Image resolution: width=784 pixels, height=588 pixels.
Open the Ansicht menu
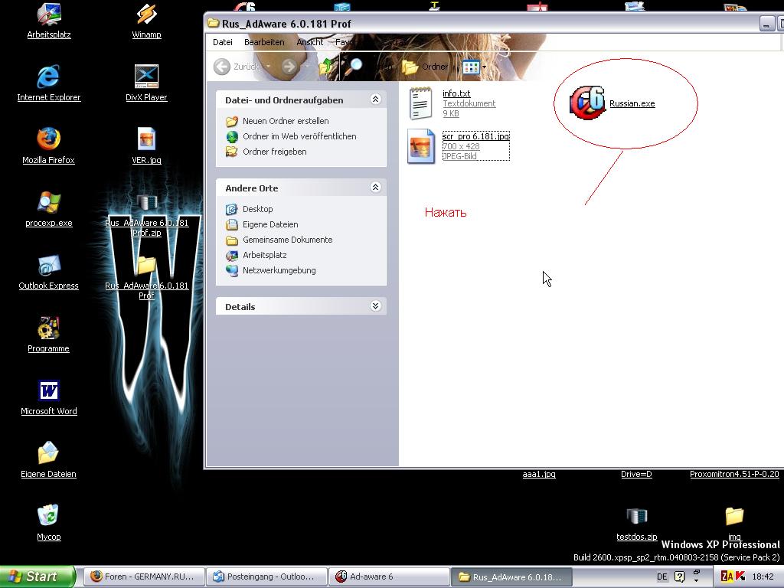coord(310,43)
